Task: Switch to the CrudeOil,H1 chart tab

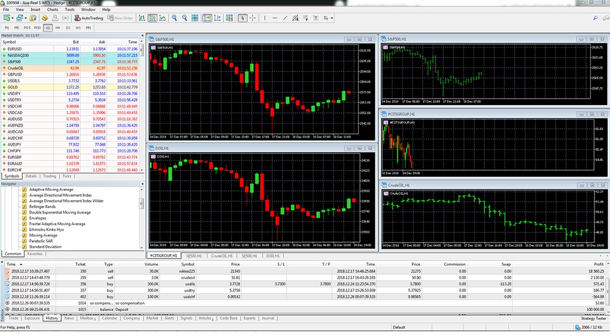Action: click(x=222, y=256)
